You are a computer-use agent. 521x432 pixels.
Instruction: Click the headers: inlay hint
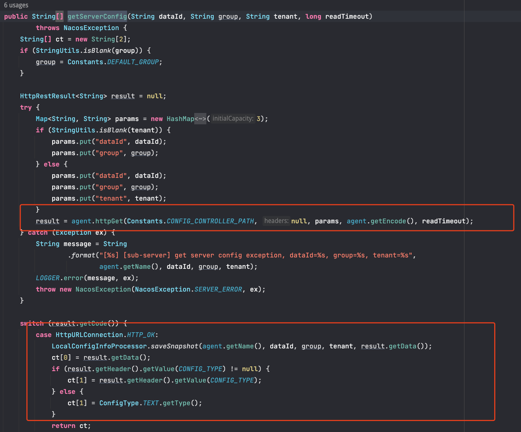click(276, 221)
